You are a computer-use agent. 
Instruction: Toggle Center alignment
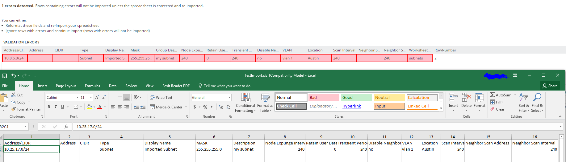(x=119, y=107)
